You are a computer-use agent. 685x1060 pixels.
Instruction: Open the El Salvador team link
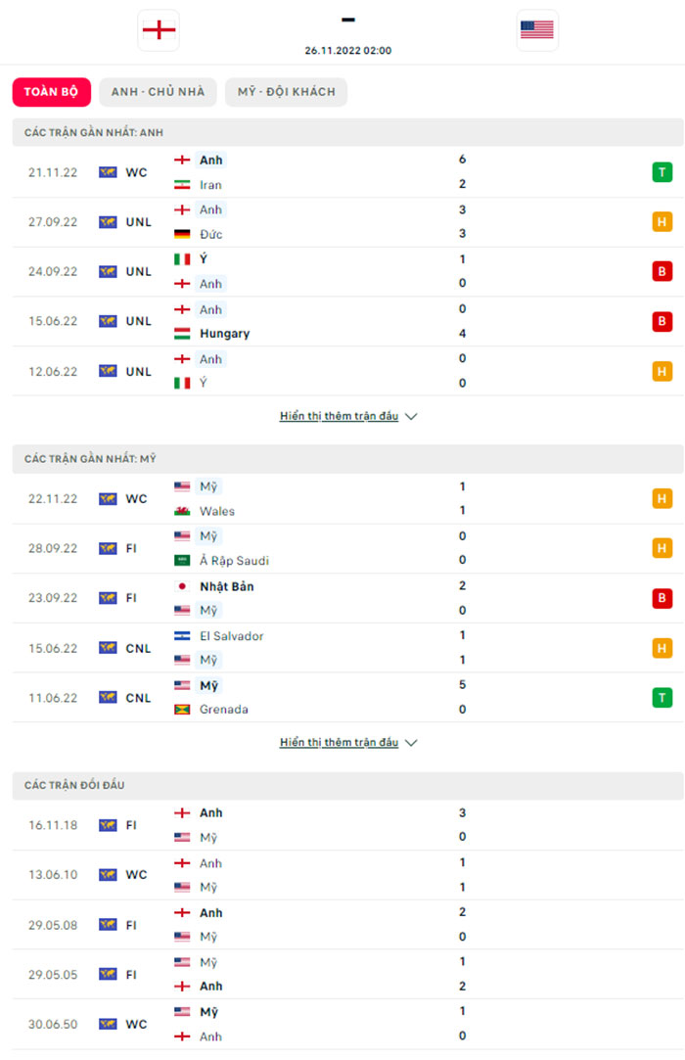(231, 635)
